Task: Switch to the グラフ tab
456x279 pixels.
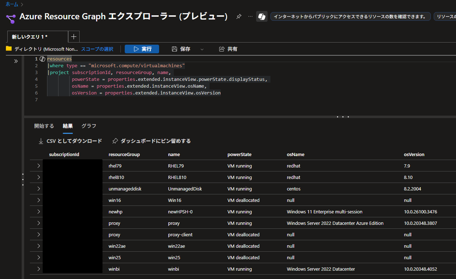Action: click(x=89, y=126)
